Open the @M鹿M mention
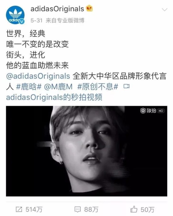 click(58, 87)
